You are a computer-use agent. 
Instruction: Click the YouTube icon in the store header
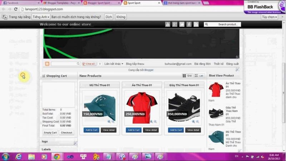(168, 24)
